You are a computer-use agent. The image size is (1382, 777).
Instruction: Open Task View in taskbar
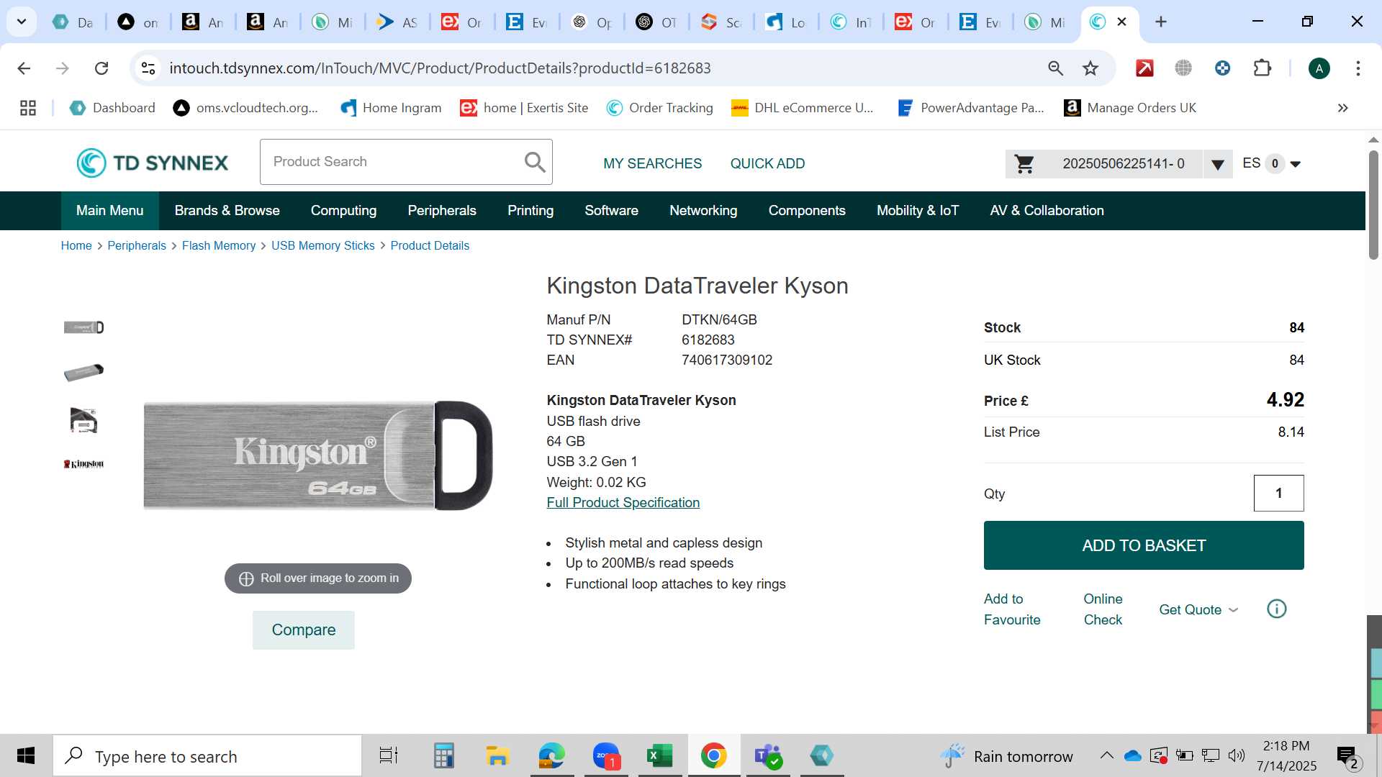click(x=389, y=756)
